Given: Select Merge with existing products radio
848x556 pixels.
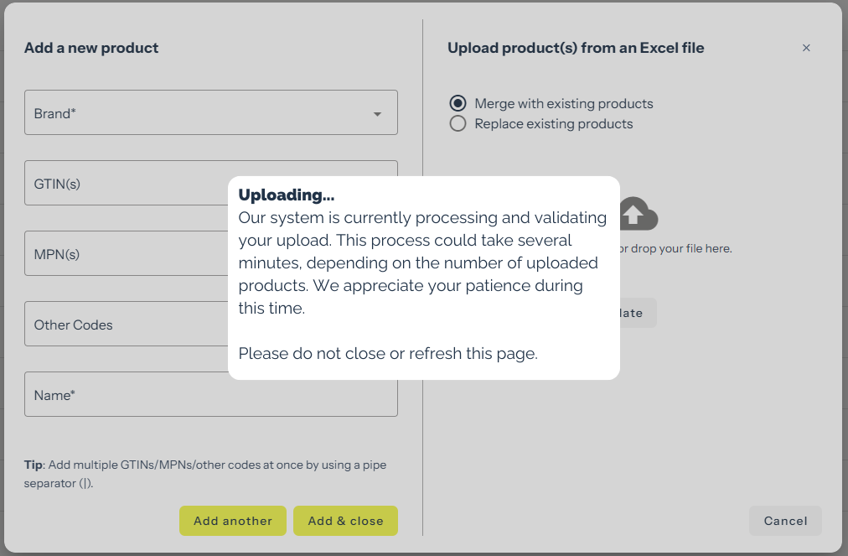Looking at the screenshot, I should click(458, 103).
